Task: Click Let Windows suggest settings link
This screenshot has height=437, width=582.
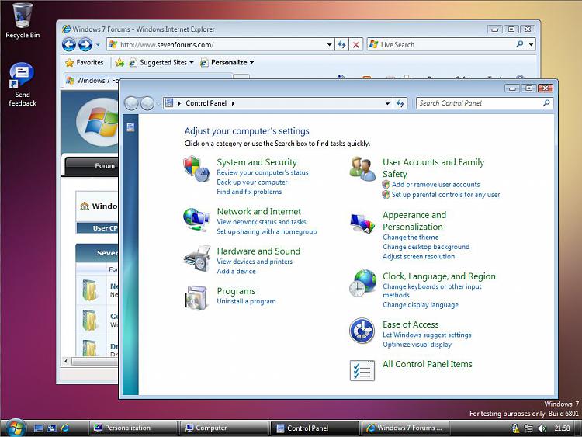Action: (x=427, y=335)
